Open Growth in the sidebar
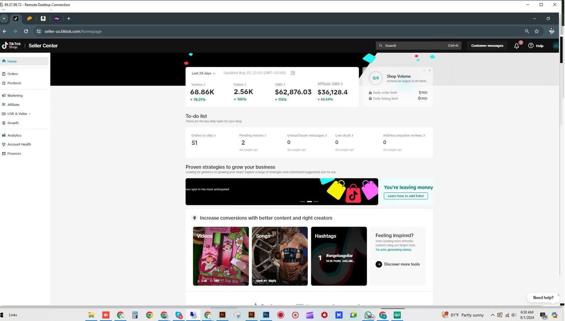Viewport: 565px width, 321px height. [13, 123]
